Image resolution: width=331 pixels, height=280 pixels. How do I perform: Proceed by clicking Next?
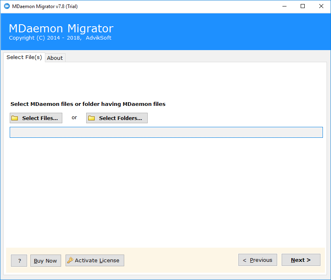pyautogui.click(x=301, y=260)
